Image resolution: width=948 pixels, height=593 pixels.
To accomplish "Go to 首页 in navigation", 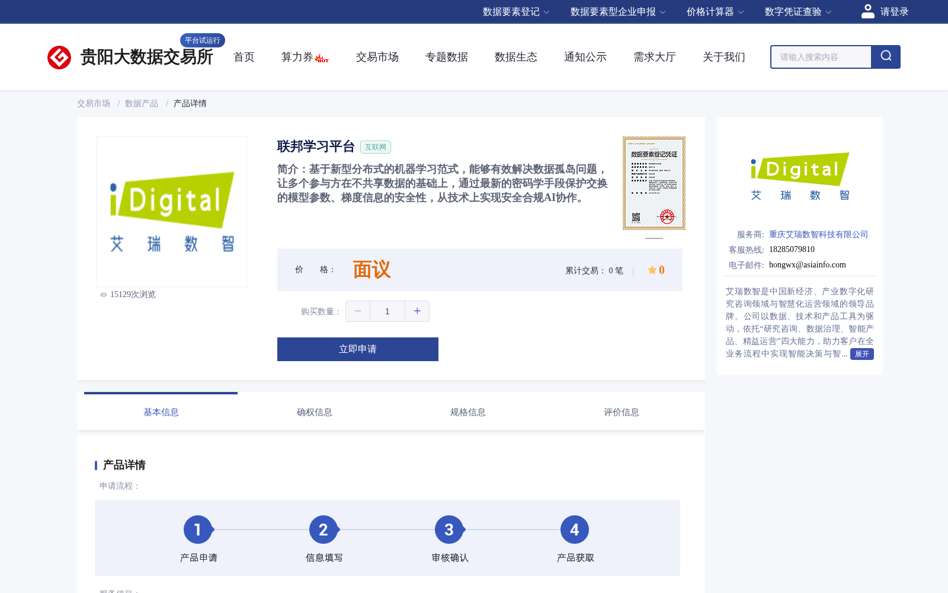I will 244,57.
